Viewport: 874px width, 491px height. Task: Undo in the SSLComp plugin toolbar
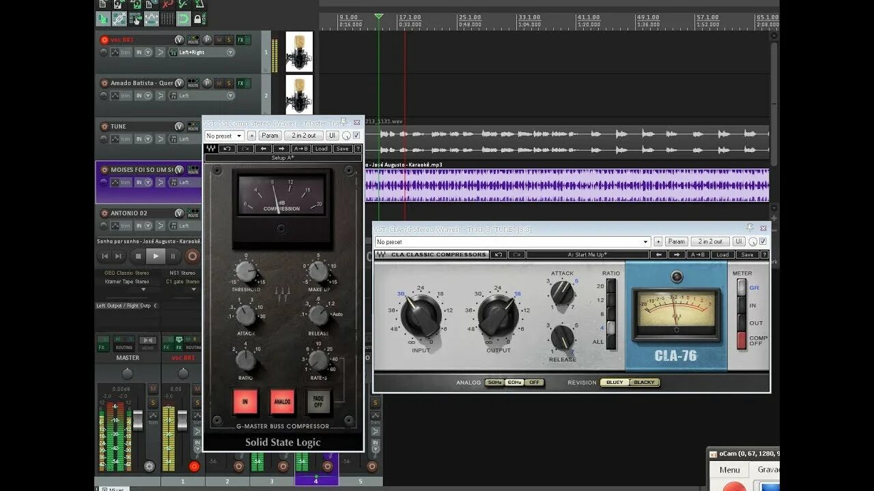pos(227,149)
